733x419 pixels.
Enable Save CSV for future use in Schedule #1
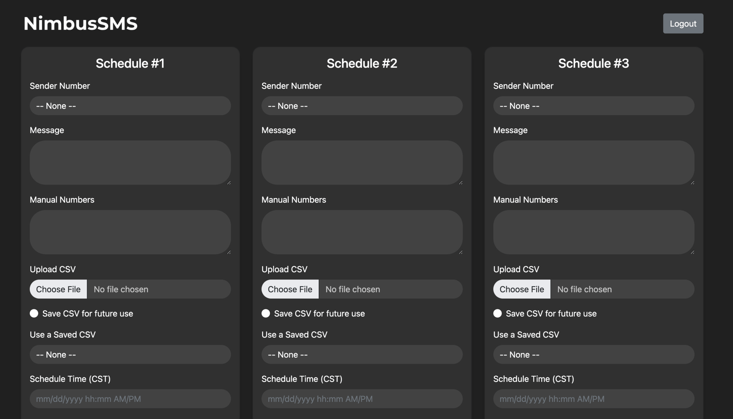click(34, 313)
